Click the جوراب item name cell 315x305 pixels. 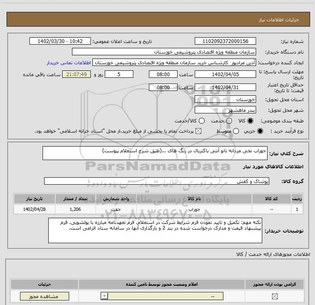click(194, 209)
